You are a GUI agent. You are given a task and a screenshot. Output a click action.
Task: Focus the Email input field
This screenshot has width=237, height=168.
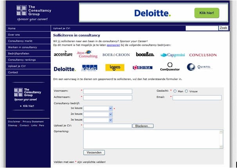pyautogui.click(x=197, y=98)
